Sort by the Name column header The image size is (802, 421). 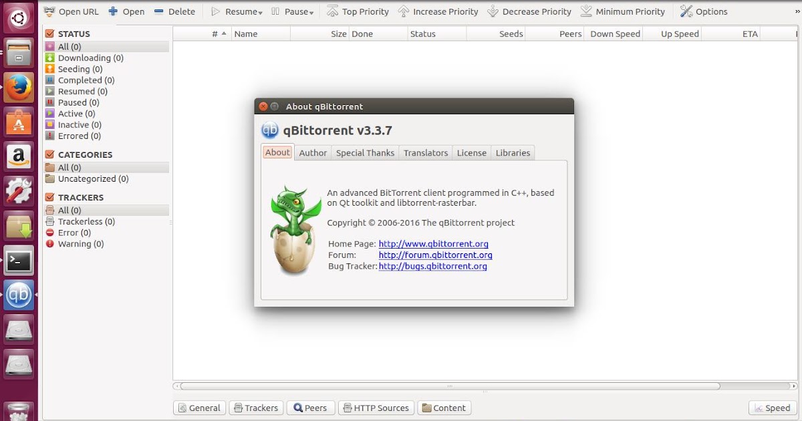(261, 33)
